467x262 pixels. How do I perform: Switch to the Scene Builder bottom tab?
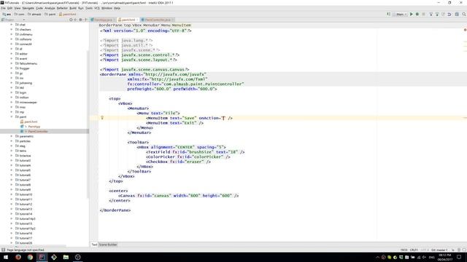click(108, 245)
